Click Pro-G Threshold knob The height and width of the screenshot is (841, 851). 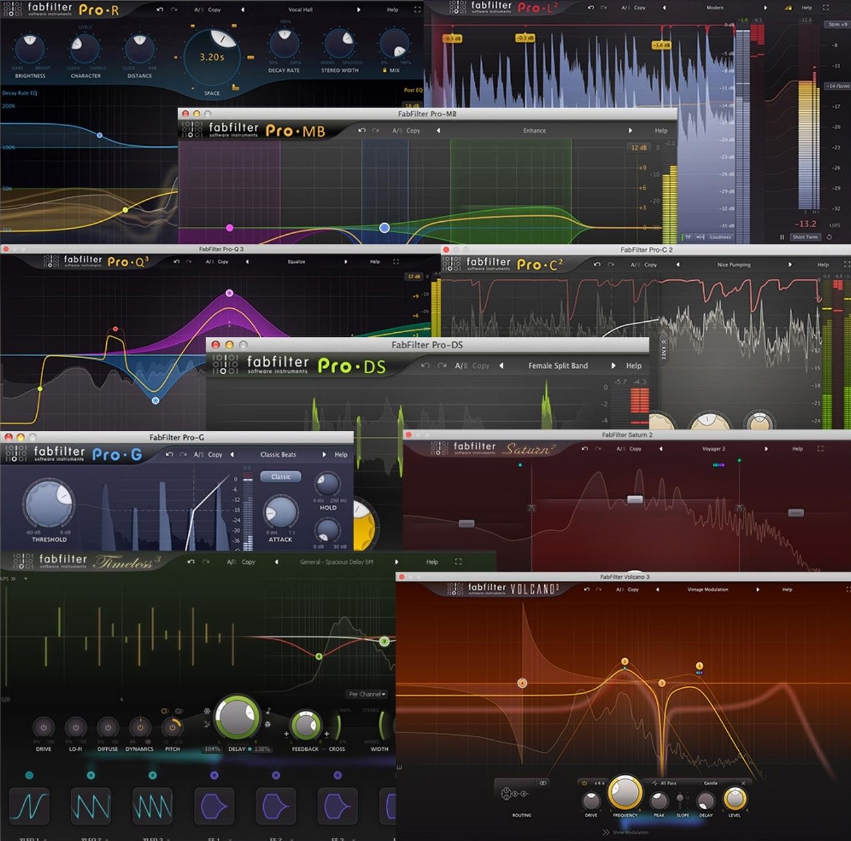pyautogui.click(x=48, y=503)
